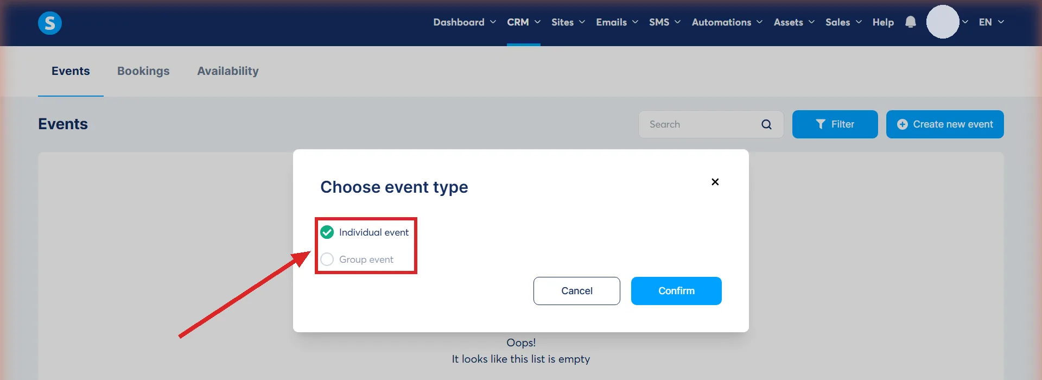Expand the Assets menu
The image size is (1042, 380).
click(794, 22)
